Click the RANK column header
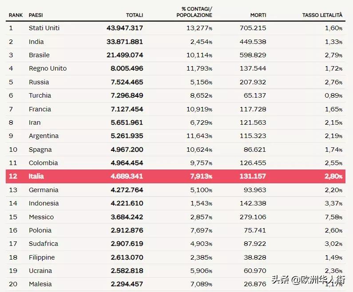 16,15
